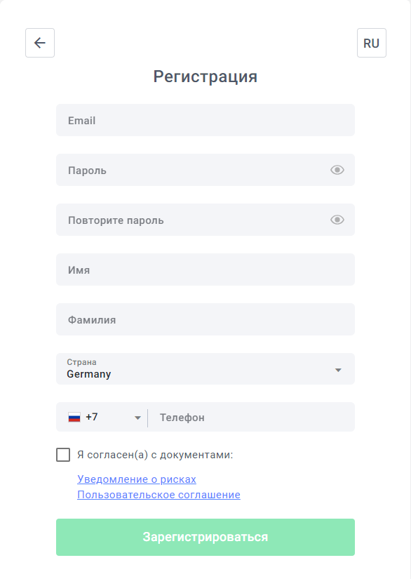This screenshot has height=579, width=411.
Task: Click the Я согласен(а) с документами label
Action: (x=155, y=455)
